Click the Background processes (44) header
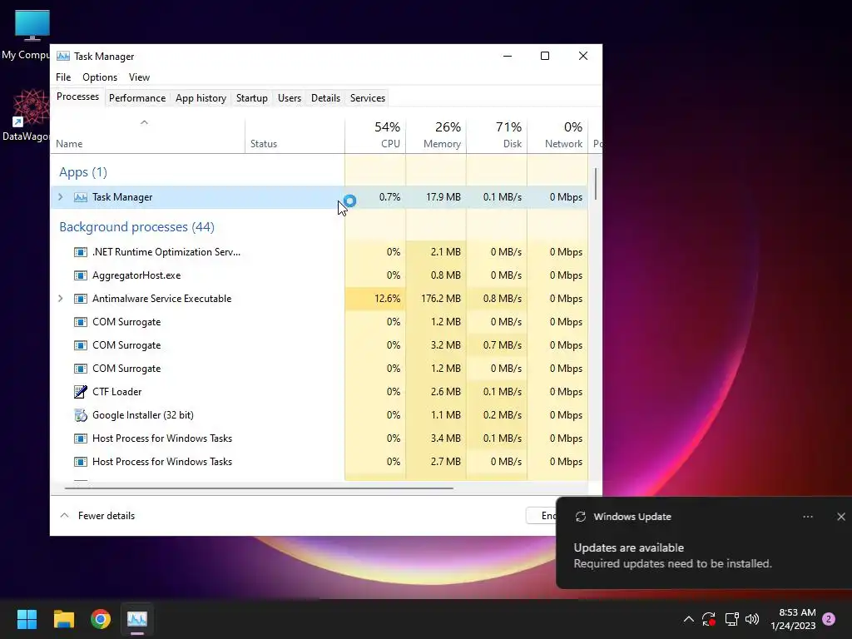Viewport: 852px width, 639px height. point(137,227)
